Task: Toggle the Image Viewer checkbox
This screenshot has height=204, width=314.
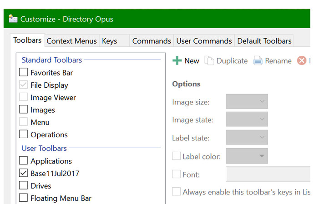Action: [23, 97]
